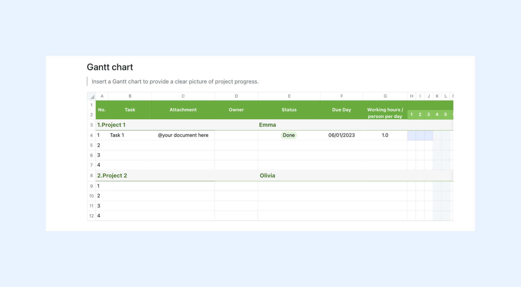Click day '4' in the timeline header
This screenshot has width=521, height=287.
[x=437, y=115]
